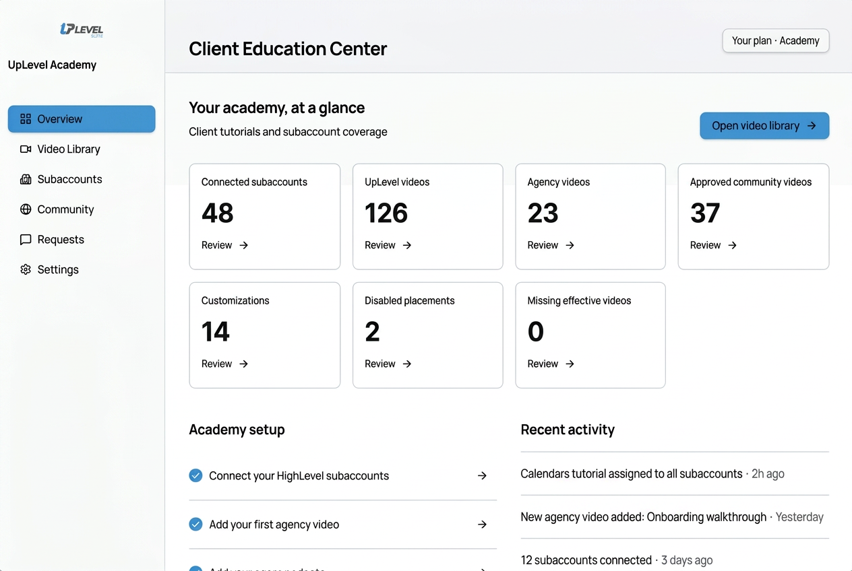Click the Your plan · Academy button
Viewport: 852px width, 571px height.
point(776,40)
